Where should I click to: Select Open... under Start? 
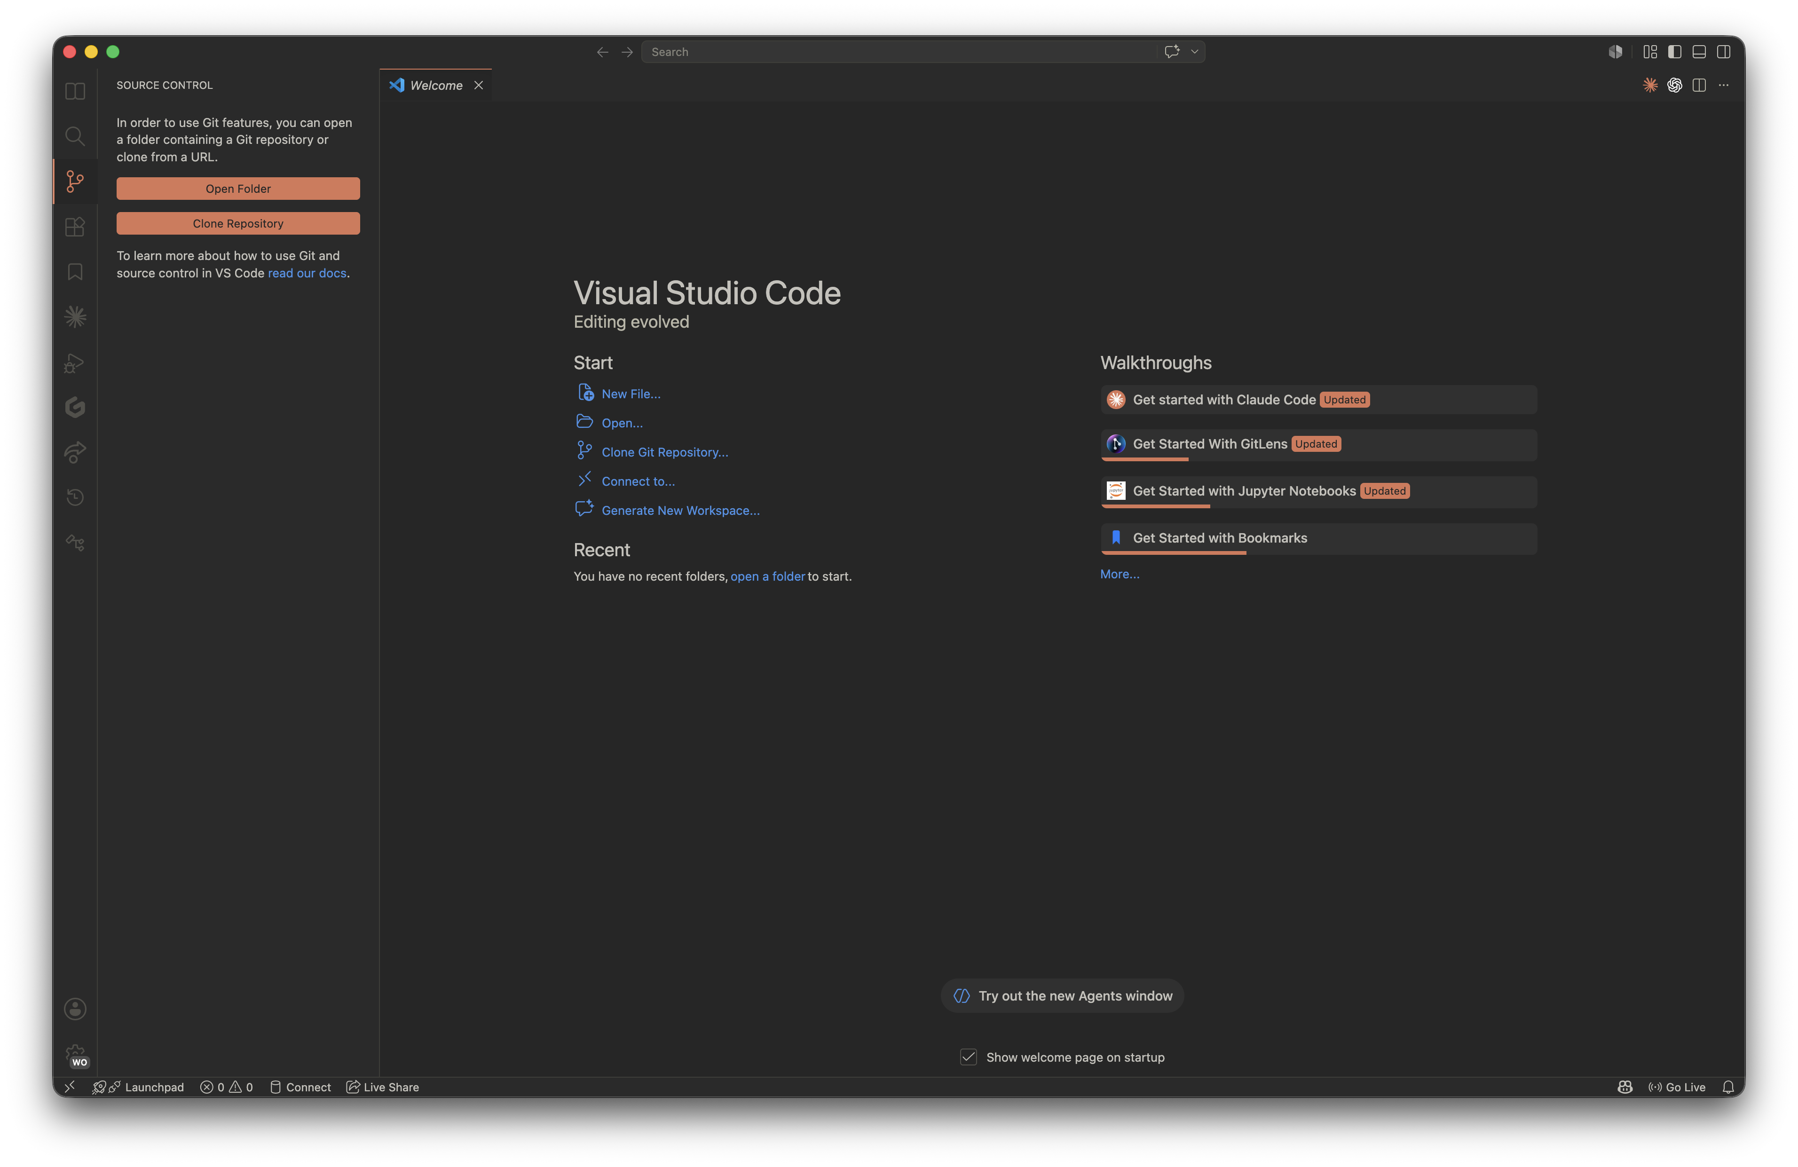click(x=610, y=422)
